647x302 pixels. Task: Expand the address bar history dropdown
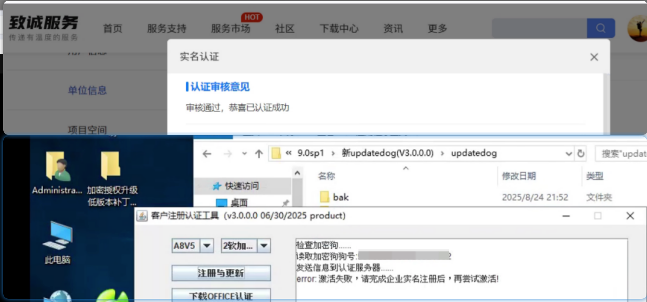point(569,154)
